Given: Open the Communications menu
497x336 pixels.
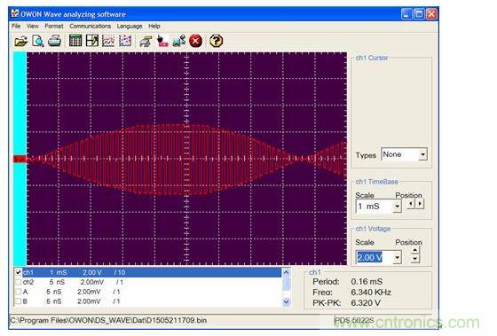Looking at the screenshot, I should click(90, 27).
